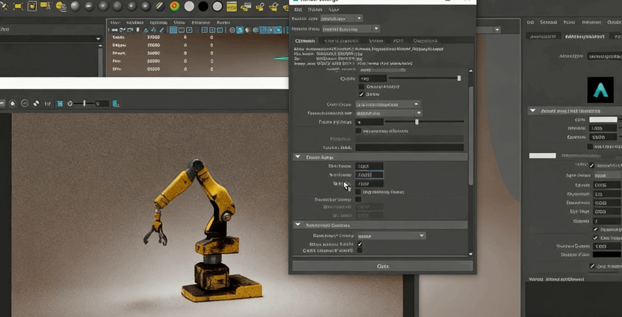The height and width of the screenshot is (317, 622).
Task: Collapse the first Arnold section under the logo
Action: (533, 111)
